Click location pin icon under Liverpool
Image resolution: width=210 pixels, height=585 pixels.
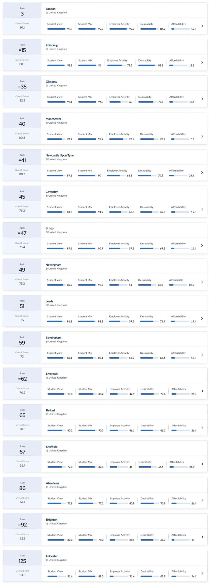pos(47,378)
